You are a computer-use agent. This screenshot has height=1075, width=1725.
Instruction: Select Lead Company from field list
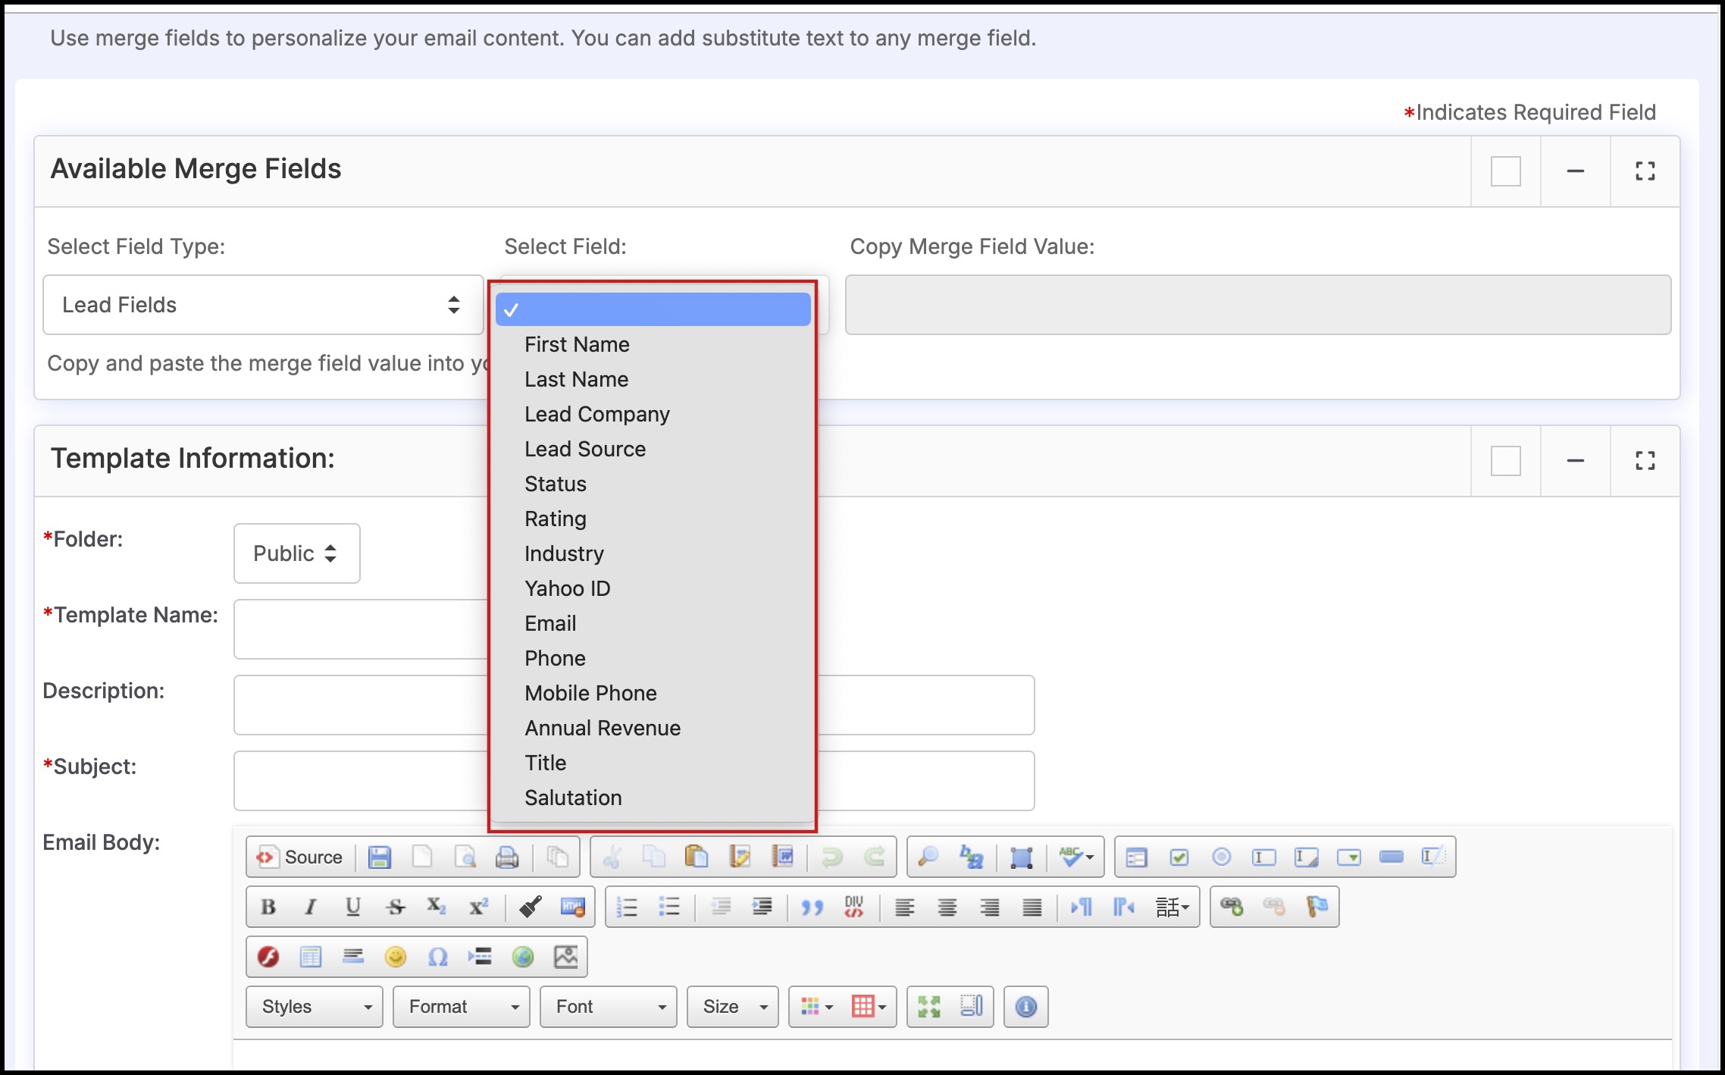tap(596, 414)
